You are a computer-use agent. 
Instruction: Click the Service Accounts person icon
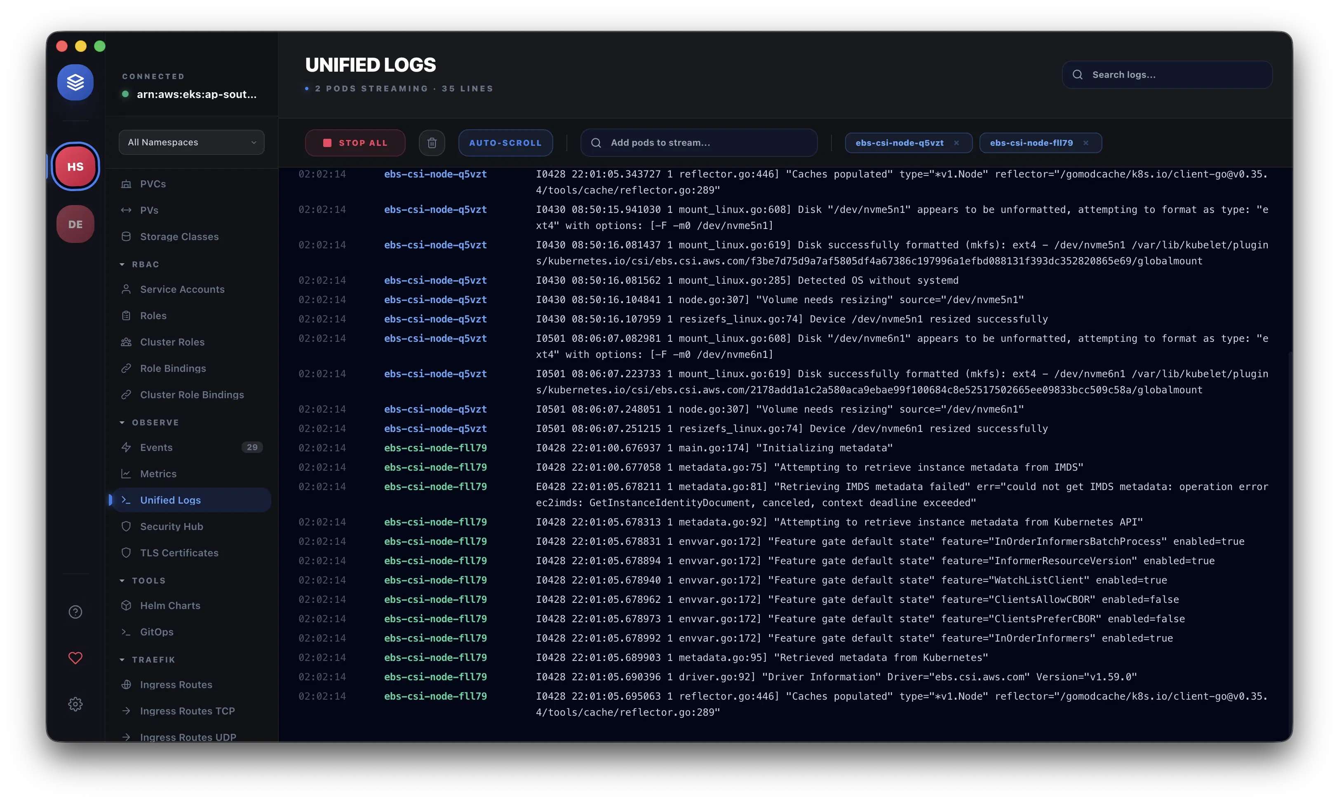click(126, 289)
